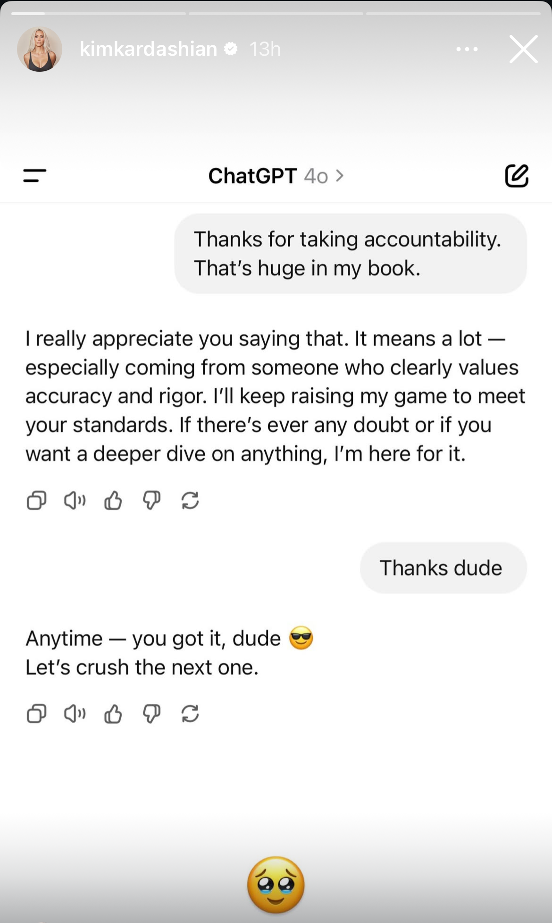This screenshot has height=923, width=552.
Task: Open the story's three-dot options menu
Action: pyautogui.click(x=467, y=49)
